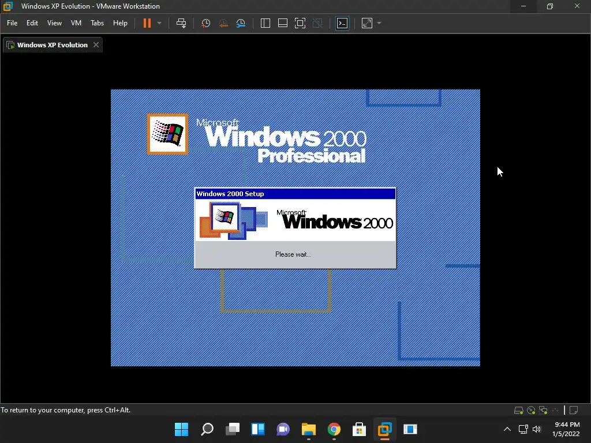Click the Please wait... text in Setup
Image resolution: width=591 pixels, height=443 pixels.
click(x=293, y=254)
